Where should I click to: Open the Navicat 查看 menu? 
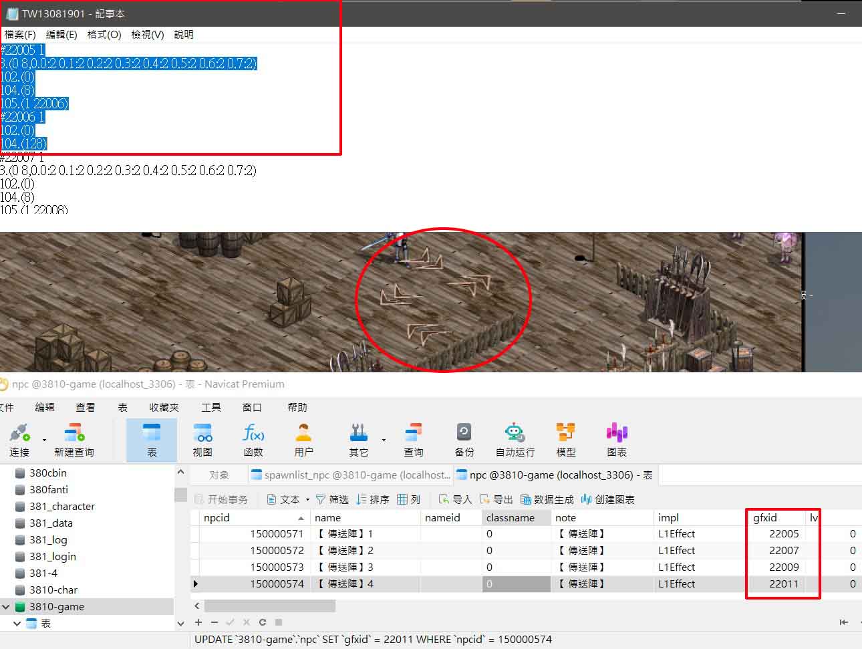click(x=86, y=407)
